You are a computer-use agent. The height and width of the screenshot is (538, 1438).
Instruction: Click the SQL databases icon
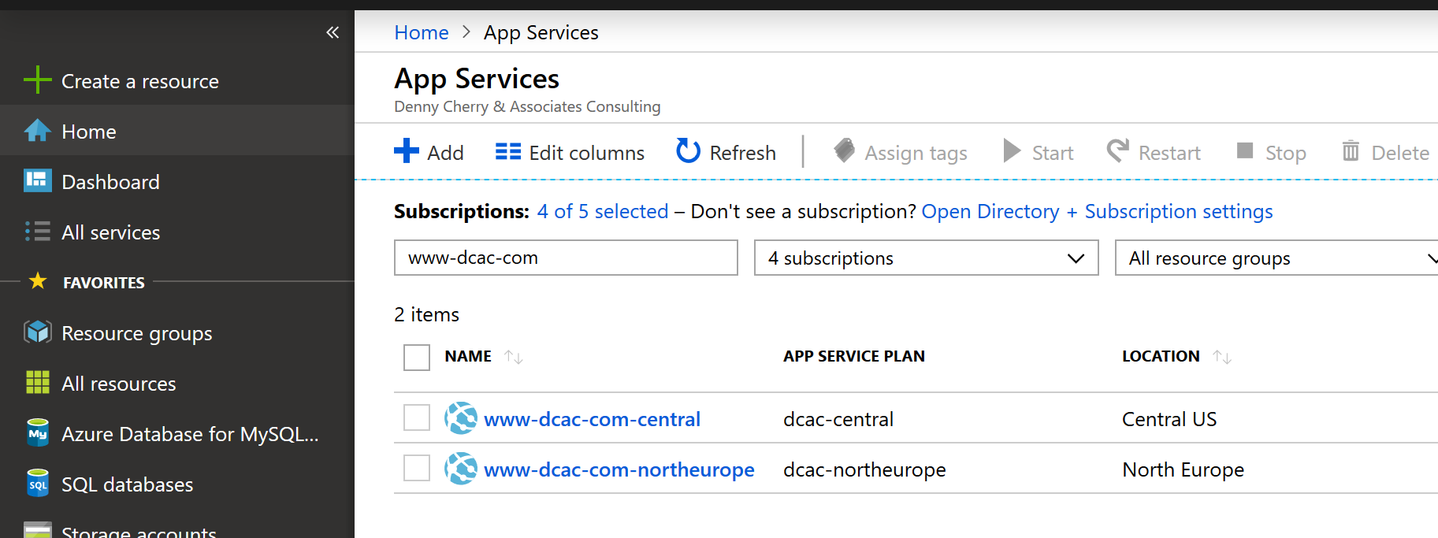(37, 483)
